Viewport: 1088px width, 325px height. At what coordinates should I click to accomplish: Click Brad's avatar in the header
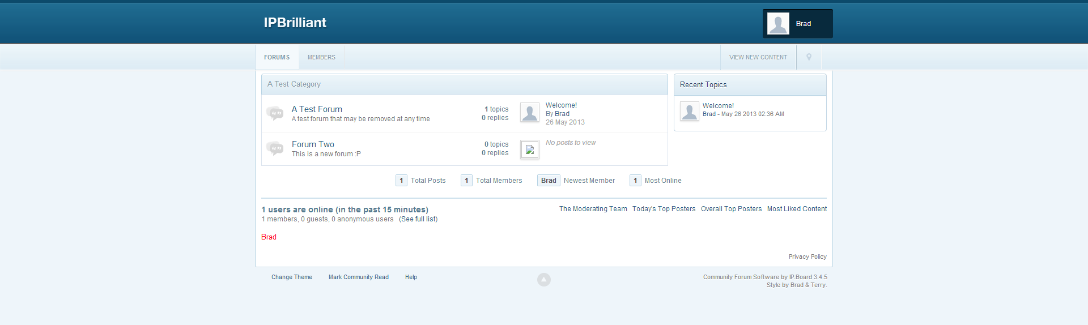(778, 24)
